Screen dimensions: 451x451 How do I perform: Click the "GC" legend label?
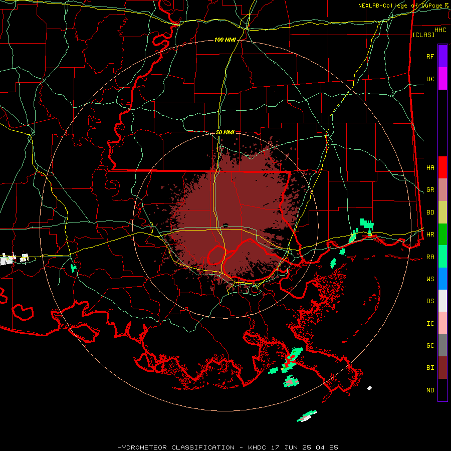point(430,346)
